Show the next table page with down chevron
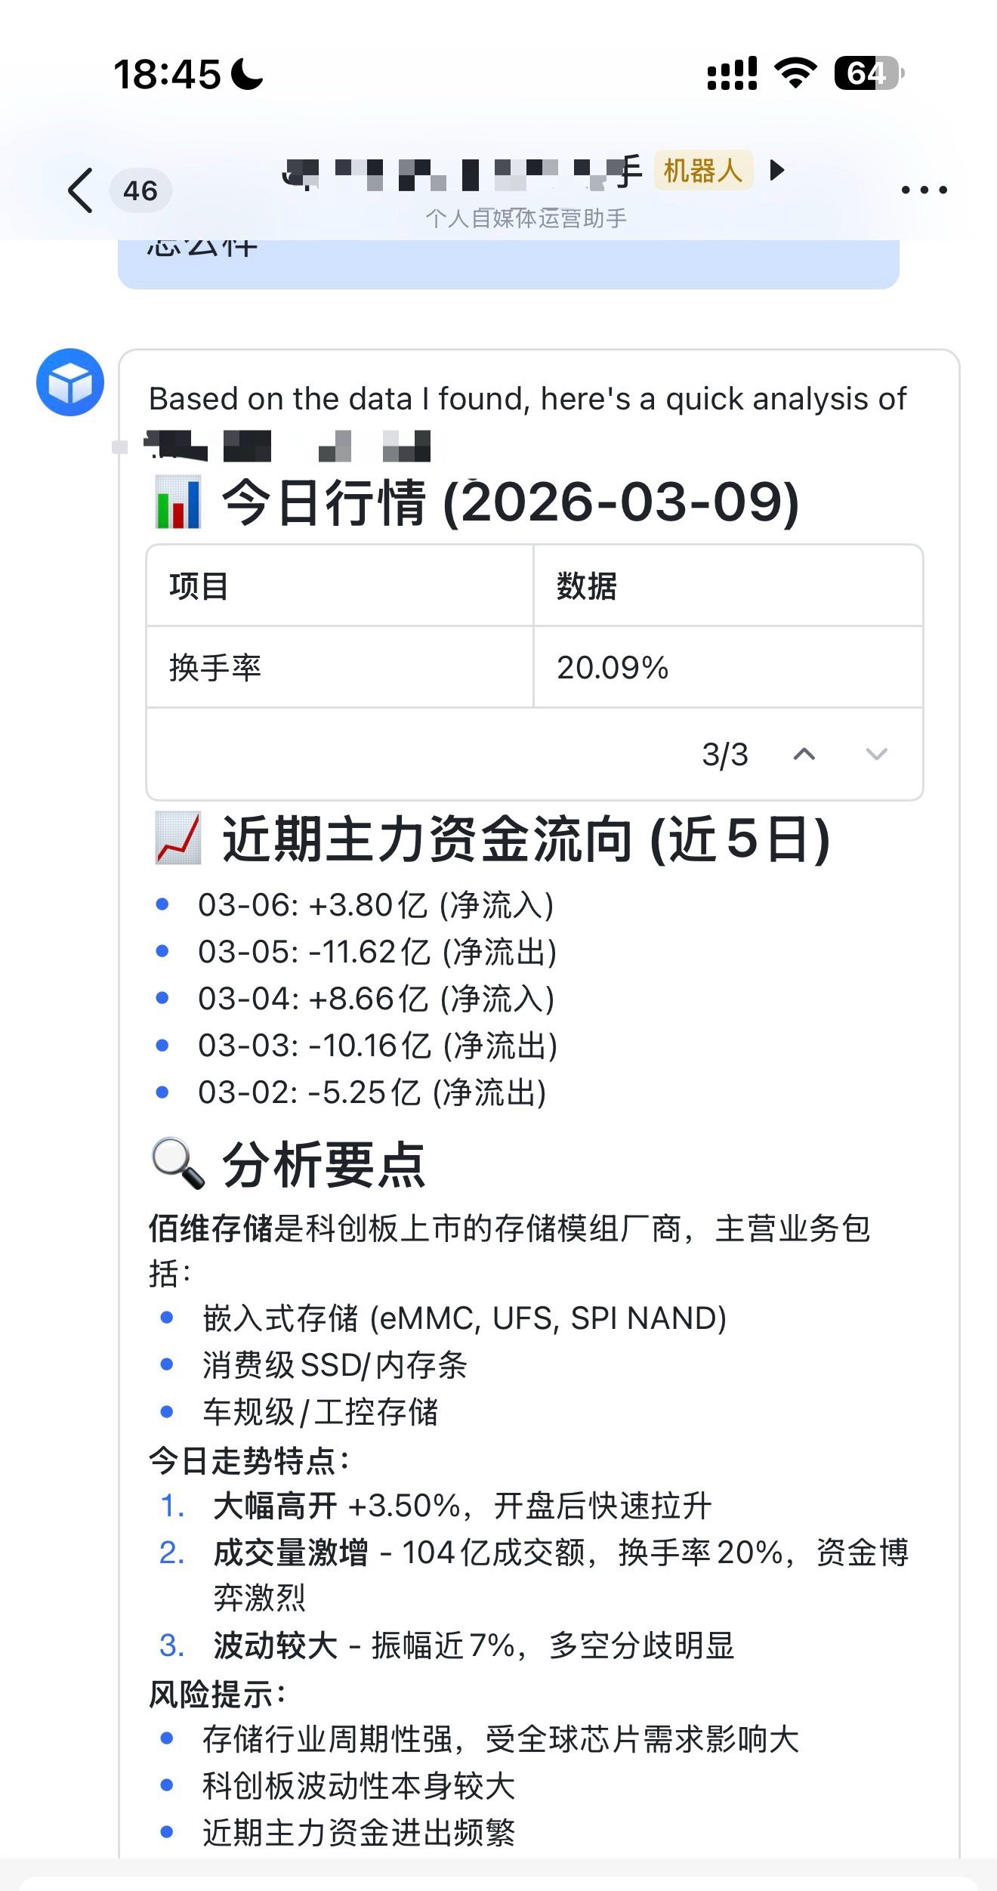997x1891 pixels. point(875,754)
